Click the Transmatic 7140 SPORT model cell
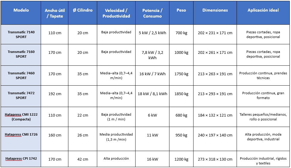291x168 pixels. pos(21,34)
